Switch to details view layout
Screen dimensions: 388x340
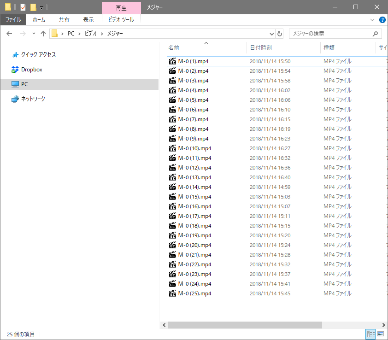370,334
